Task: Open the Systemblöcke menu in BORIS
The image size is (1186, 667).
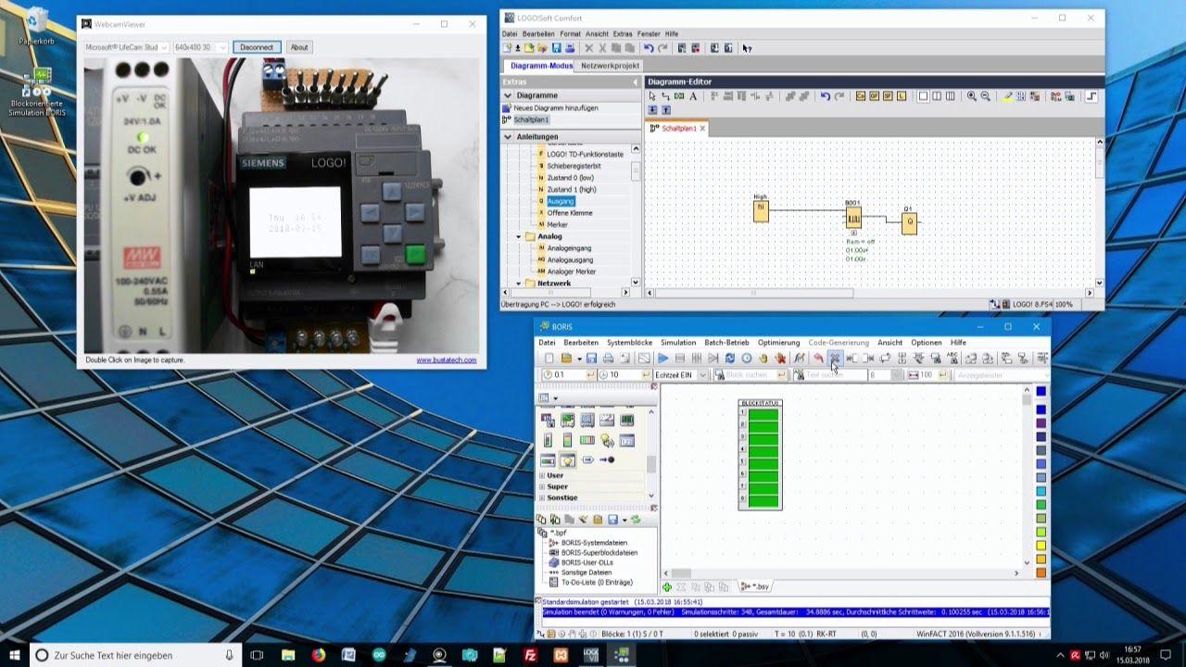Action: tap(629, 343)
